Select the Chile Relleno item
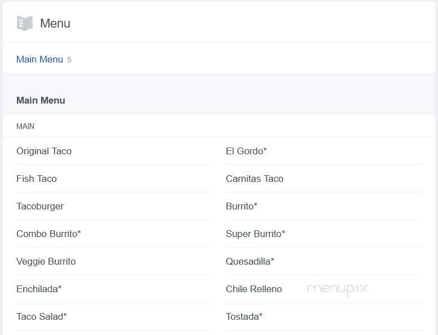438x335 pixels. (x=254, y=289)
